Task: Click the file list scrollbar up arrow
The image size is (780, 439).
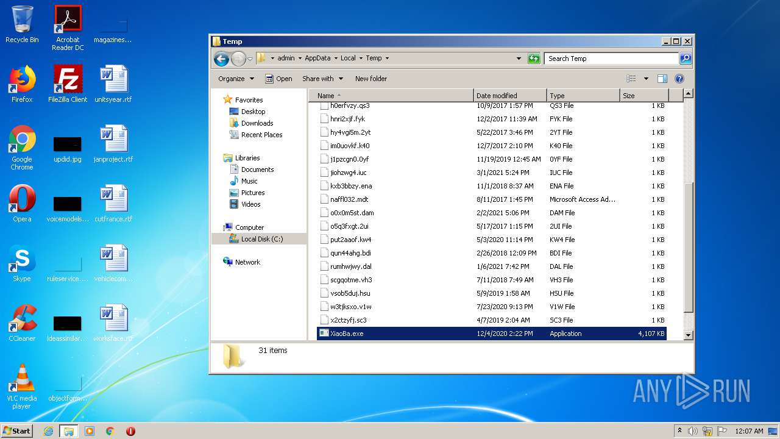Action: click(x=689, y=94)
